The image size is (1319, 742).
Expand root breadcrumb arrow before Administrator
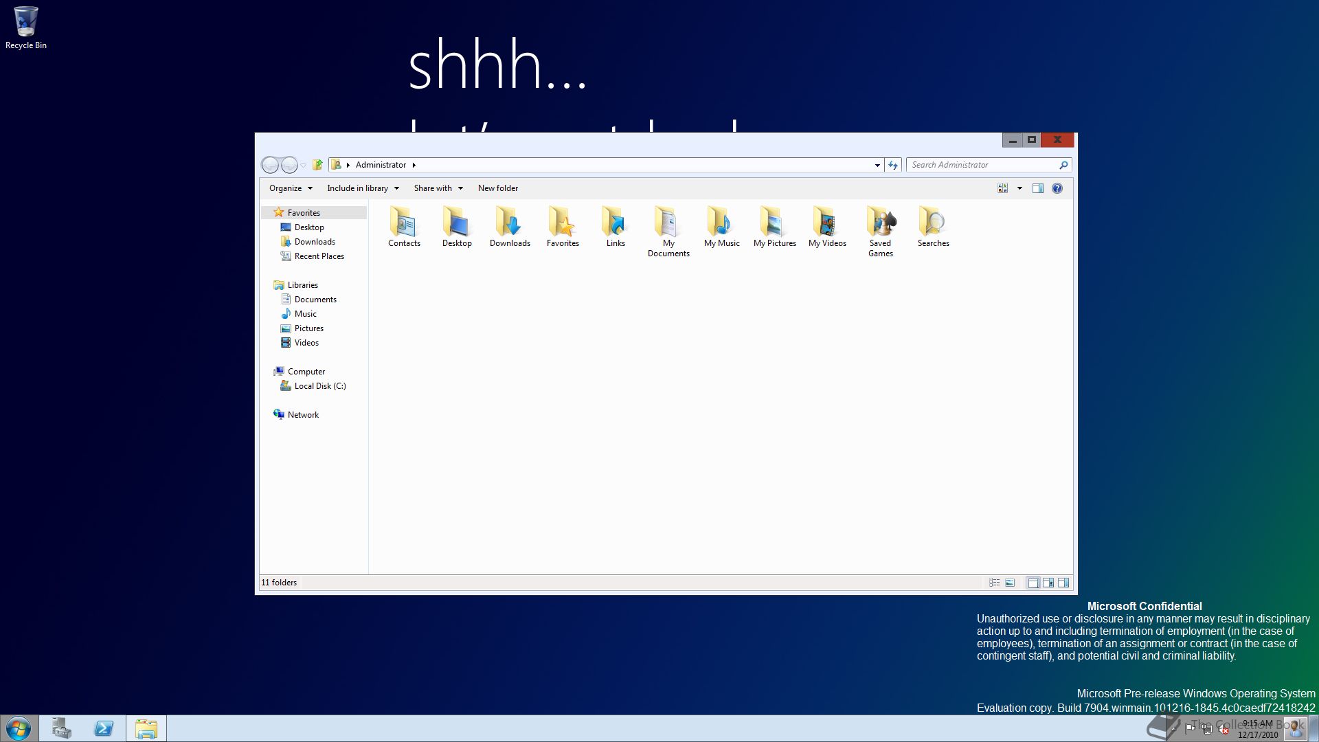pos(348,165)
